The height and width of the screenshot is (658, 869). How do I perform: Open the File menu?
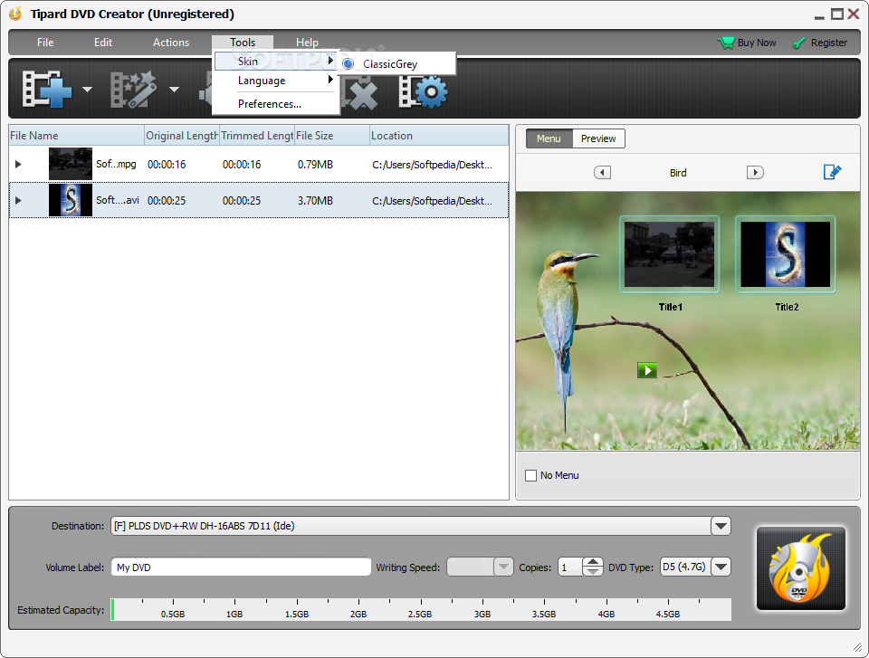(45, 43)
